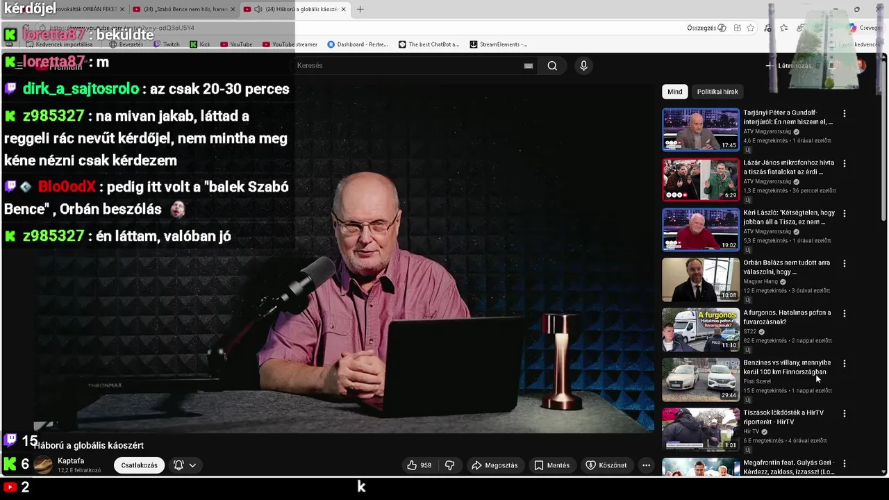This screenshot has width=889, height=500.
Task: Click Pisti Szerel channel name
Action: (x=757, y=381)
